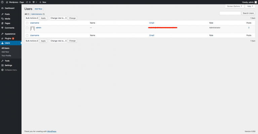
Task: Click the Add New button beside Users heading
Action: [x=38, y=9]
